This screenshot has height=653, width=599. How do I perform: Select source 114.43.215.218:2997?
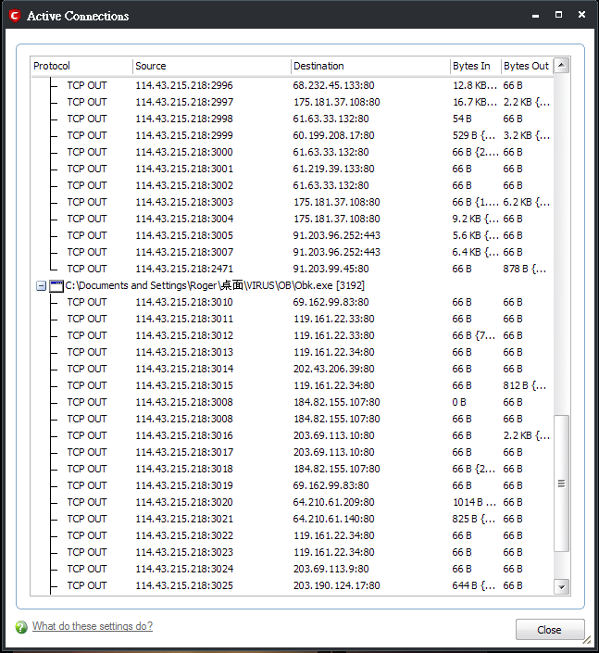tap(184, 102)
